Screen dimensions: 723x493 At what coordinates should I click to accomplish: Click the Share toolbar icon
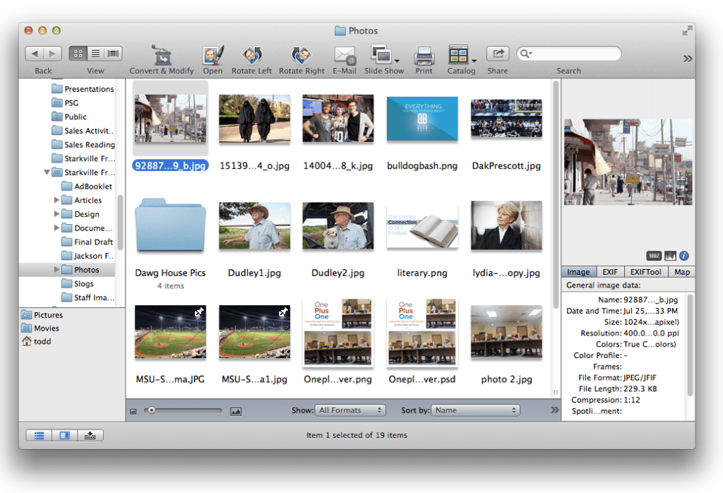(497, 54)
